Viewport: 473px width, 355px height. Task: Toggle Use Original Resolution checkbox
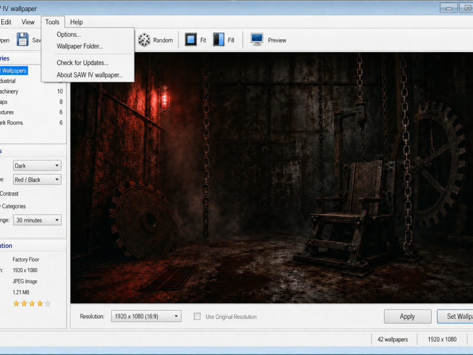point(197,317)
